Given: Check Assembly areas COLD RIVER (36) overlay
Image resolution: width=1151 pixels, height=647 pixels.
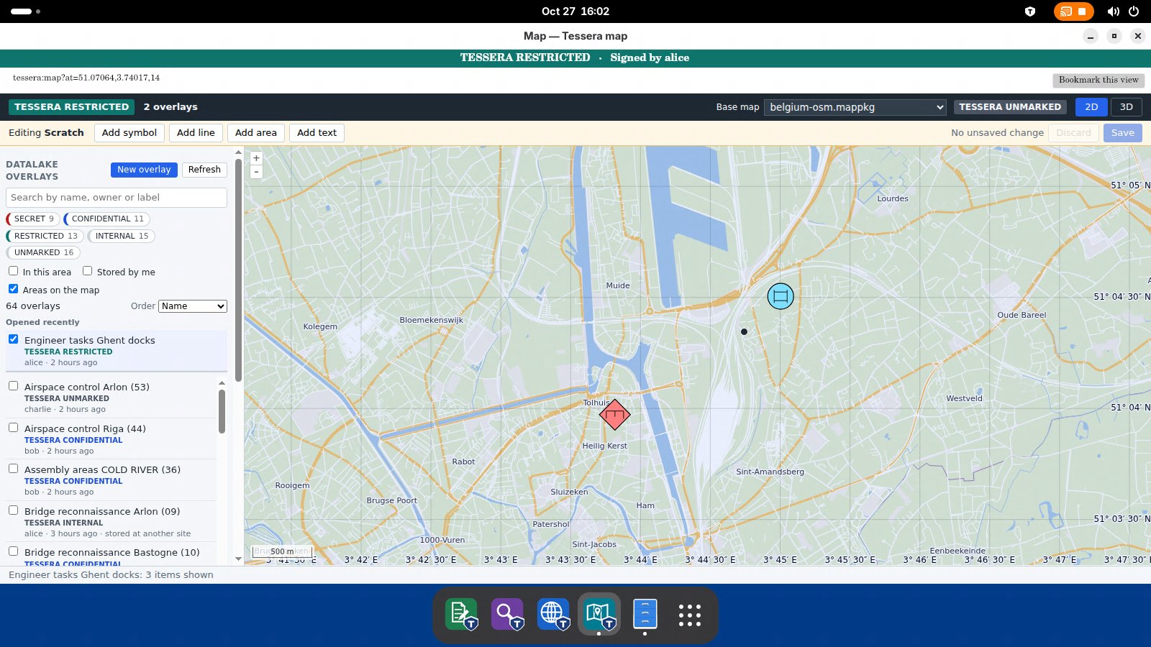Looking at the screenshot, I should [13, 469].
